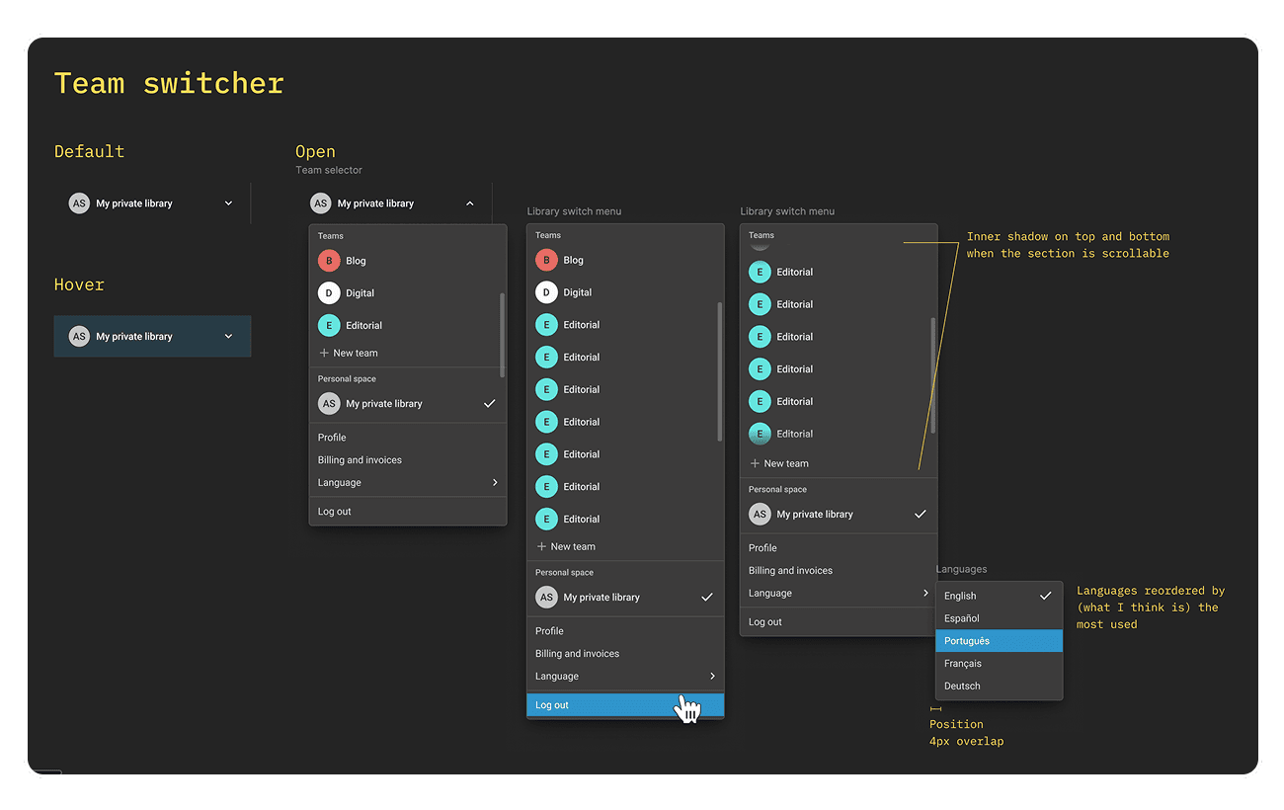Screen dimensions: 1284x810
Task: Open Profile in the scrolled menu next to Languages
Action: (x=838, y=548)
